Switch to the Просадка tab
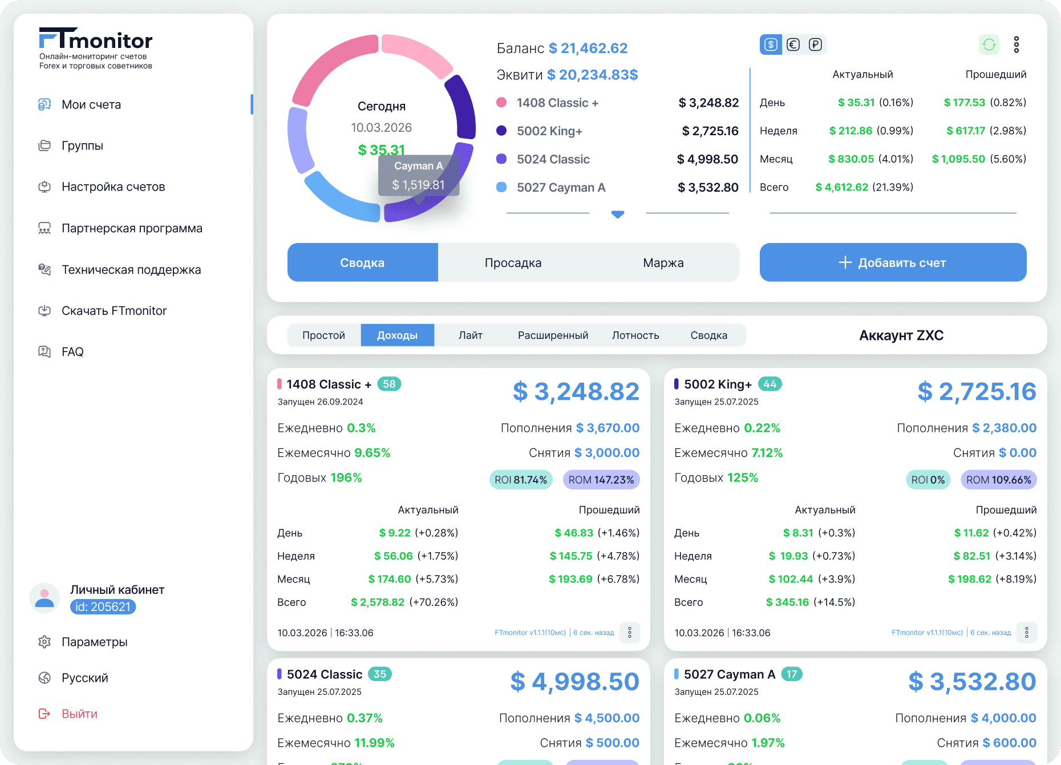Viewport: 1061px width, 765px height. coord(513,262)
